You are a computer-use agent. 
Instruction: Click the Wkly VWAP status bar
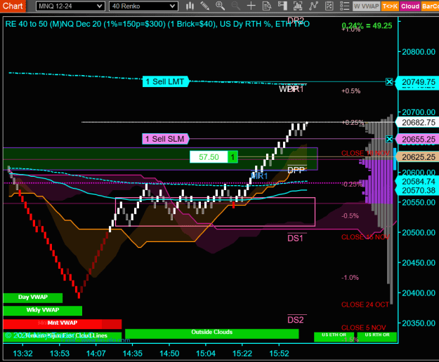[x=43, y=310]
